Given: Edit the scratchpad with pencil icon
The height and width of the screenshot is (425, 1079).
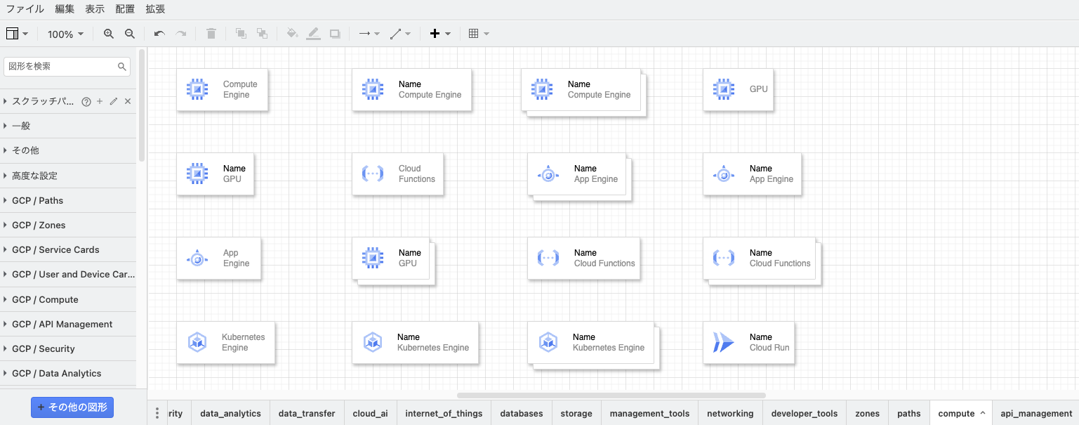Looking at the screenshot, I should [114, 101].
